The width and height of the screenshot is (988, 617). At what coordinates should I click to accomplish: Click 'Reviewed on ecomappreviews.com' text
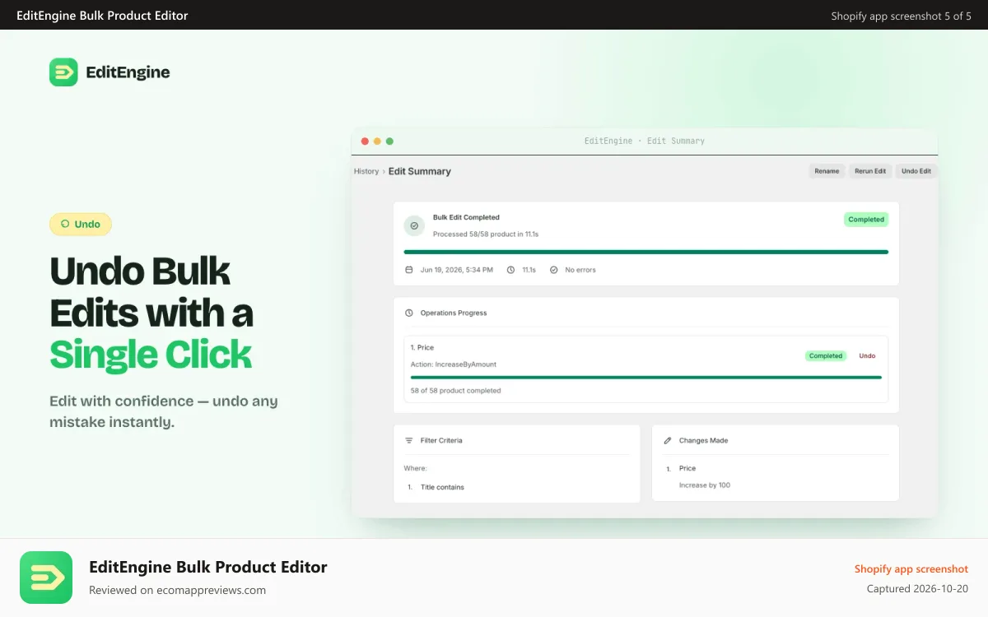tap(178, 590)
